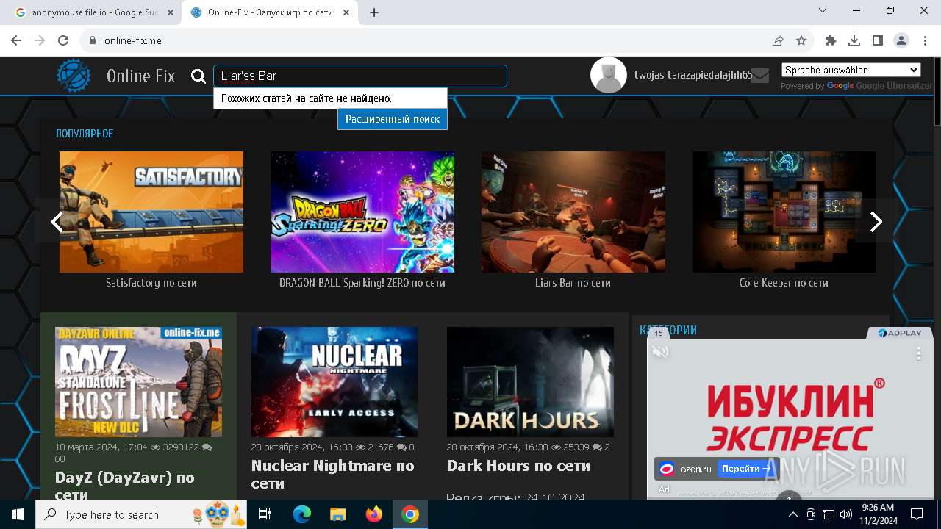941x529 pixels.
Task: Open Satisfactory по сети caption link
Action: point(151,283)
